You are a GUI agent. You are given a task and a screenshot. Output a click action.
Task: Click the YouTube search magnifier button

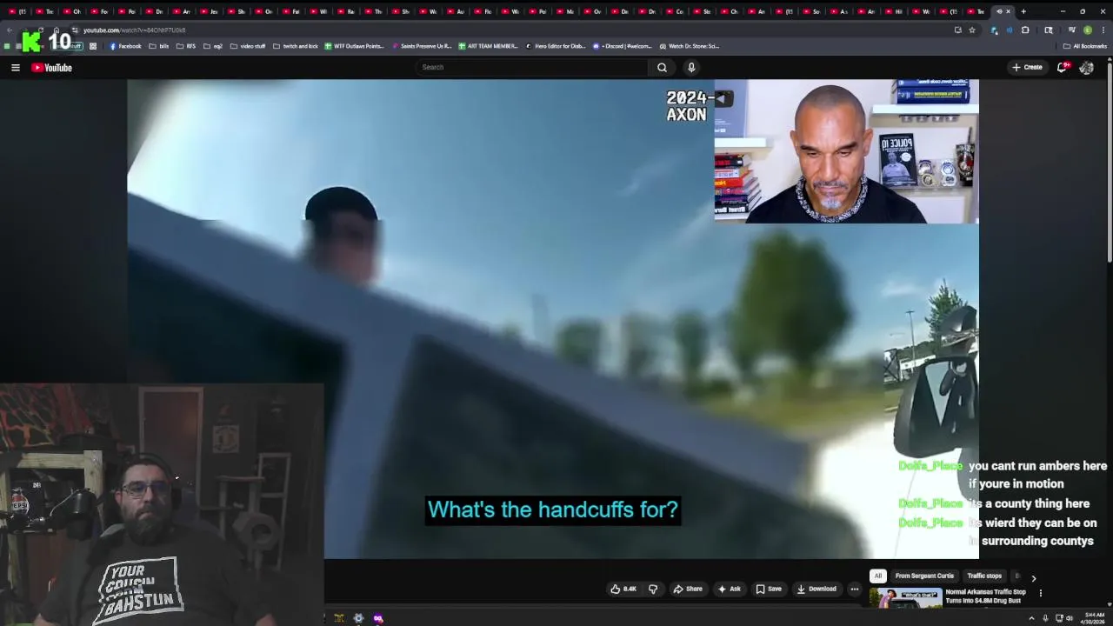(x=662, y=67)
